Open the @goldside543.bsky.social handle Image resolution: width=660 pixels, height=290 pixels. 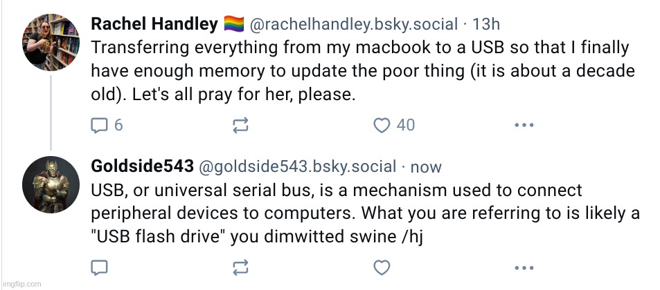[x=297, y=166]
